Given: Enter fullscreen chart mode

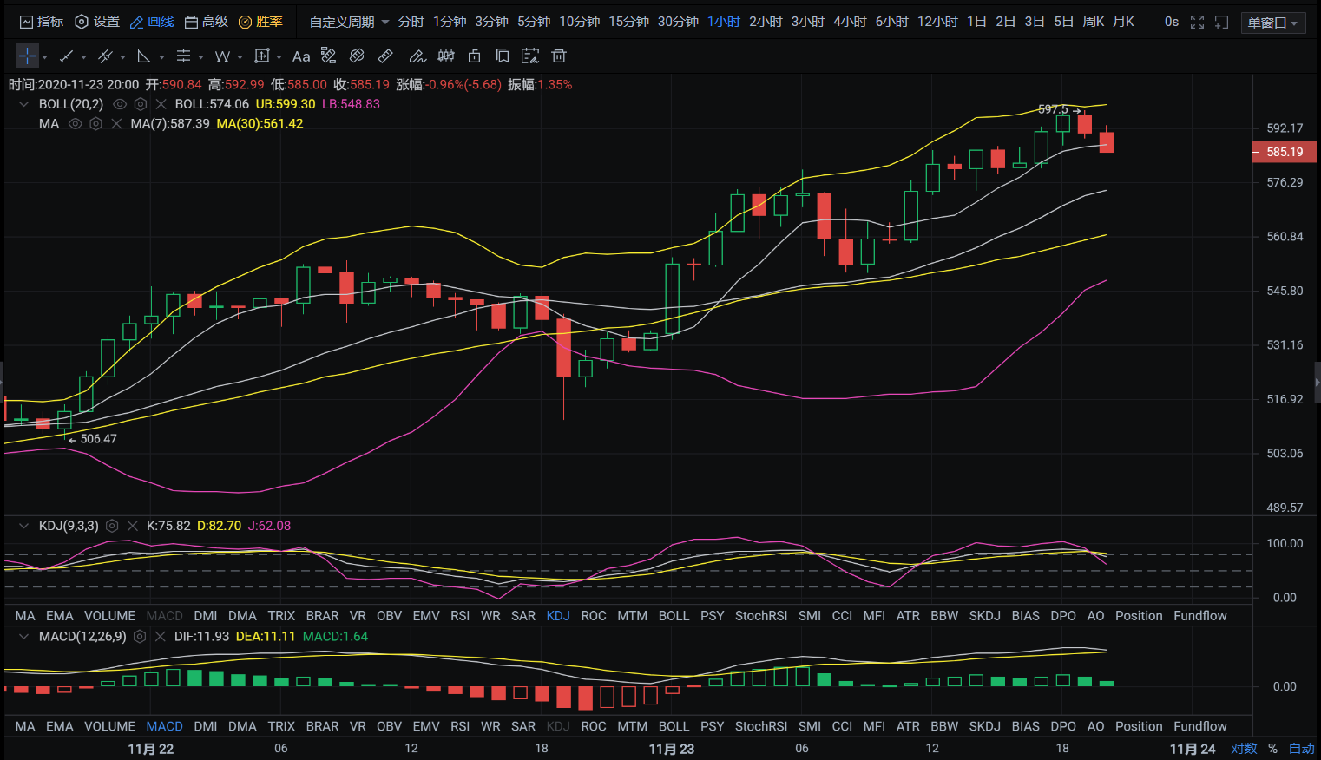Looking at the screenshot, I should click(1197, 22).
